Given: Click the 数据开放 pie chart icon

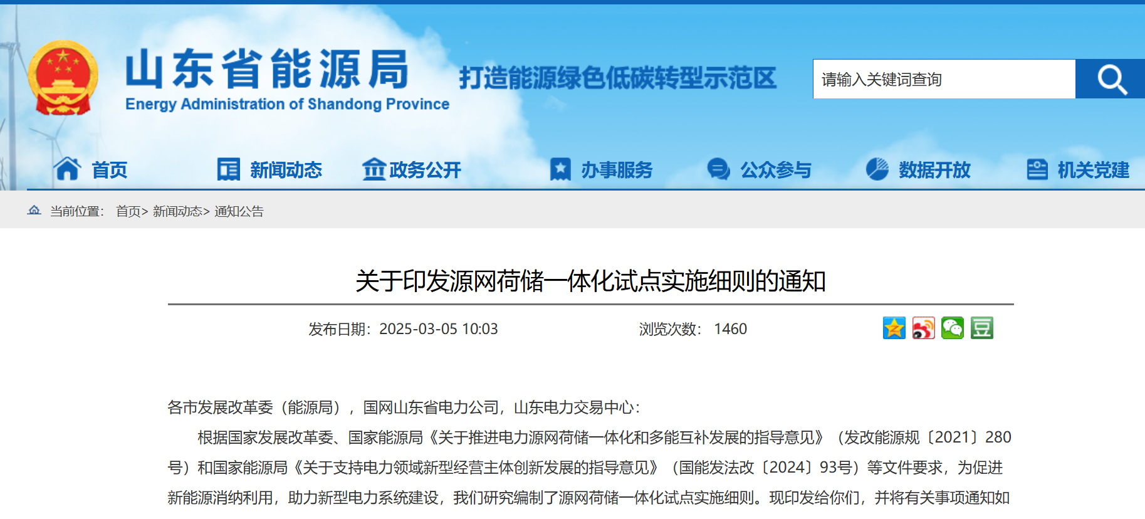Looking at the screenshot, I should point(877,169).
